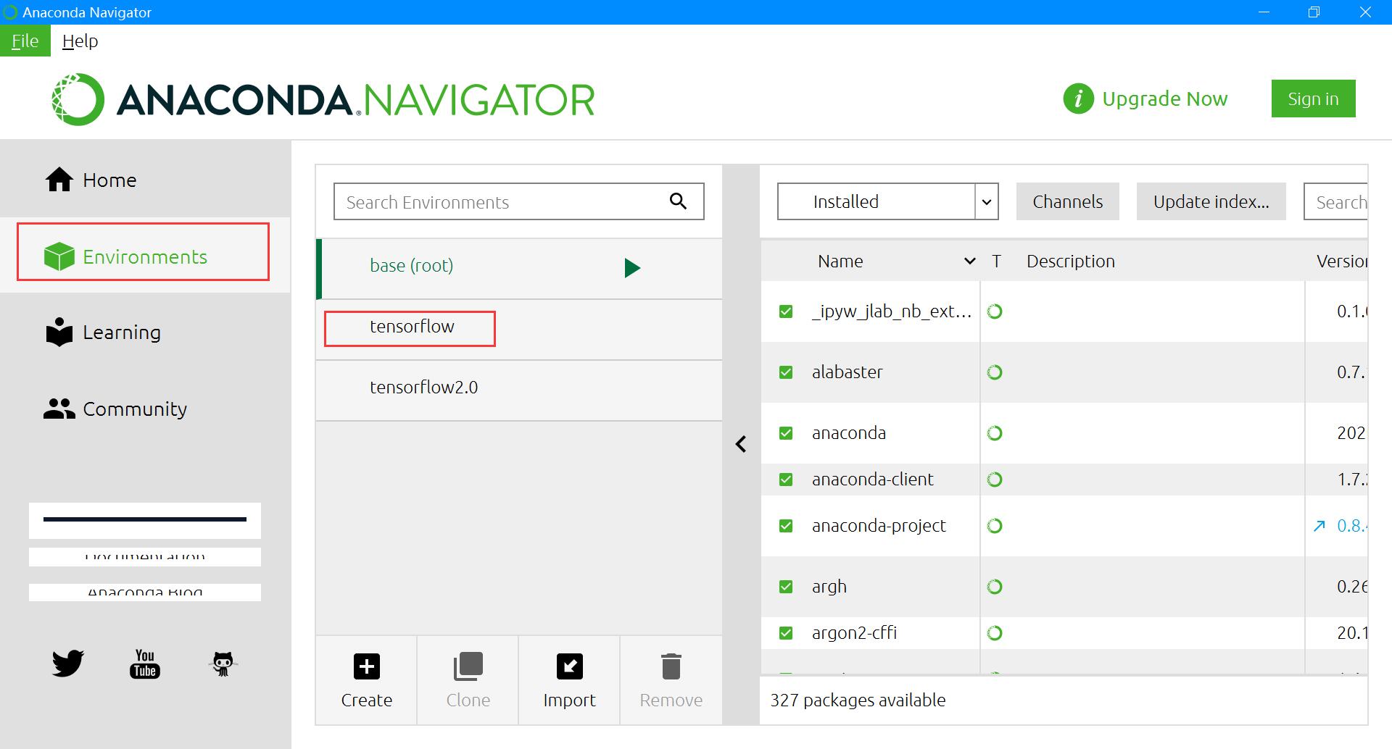Uncheck the anaconda package checkbox
This screenshot has height=749, width=1392.
click(786, 433)
